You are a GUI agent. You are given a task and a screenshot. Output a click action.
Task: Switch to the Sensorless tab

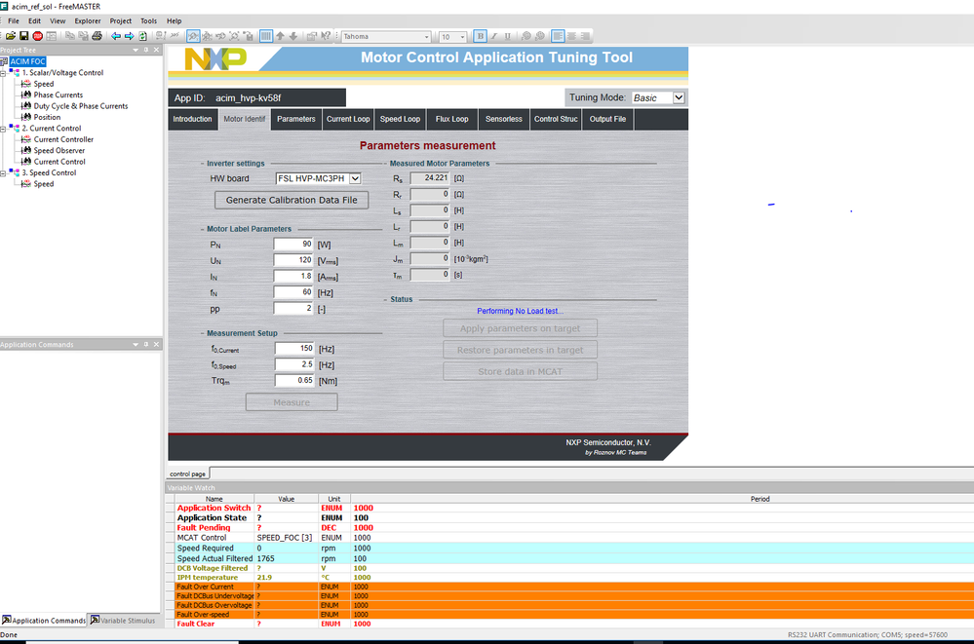tap(504, 119)
